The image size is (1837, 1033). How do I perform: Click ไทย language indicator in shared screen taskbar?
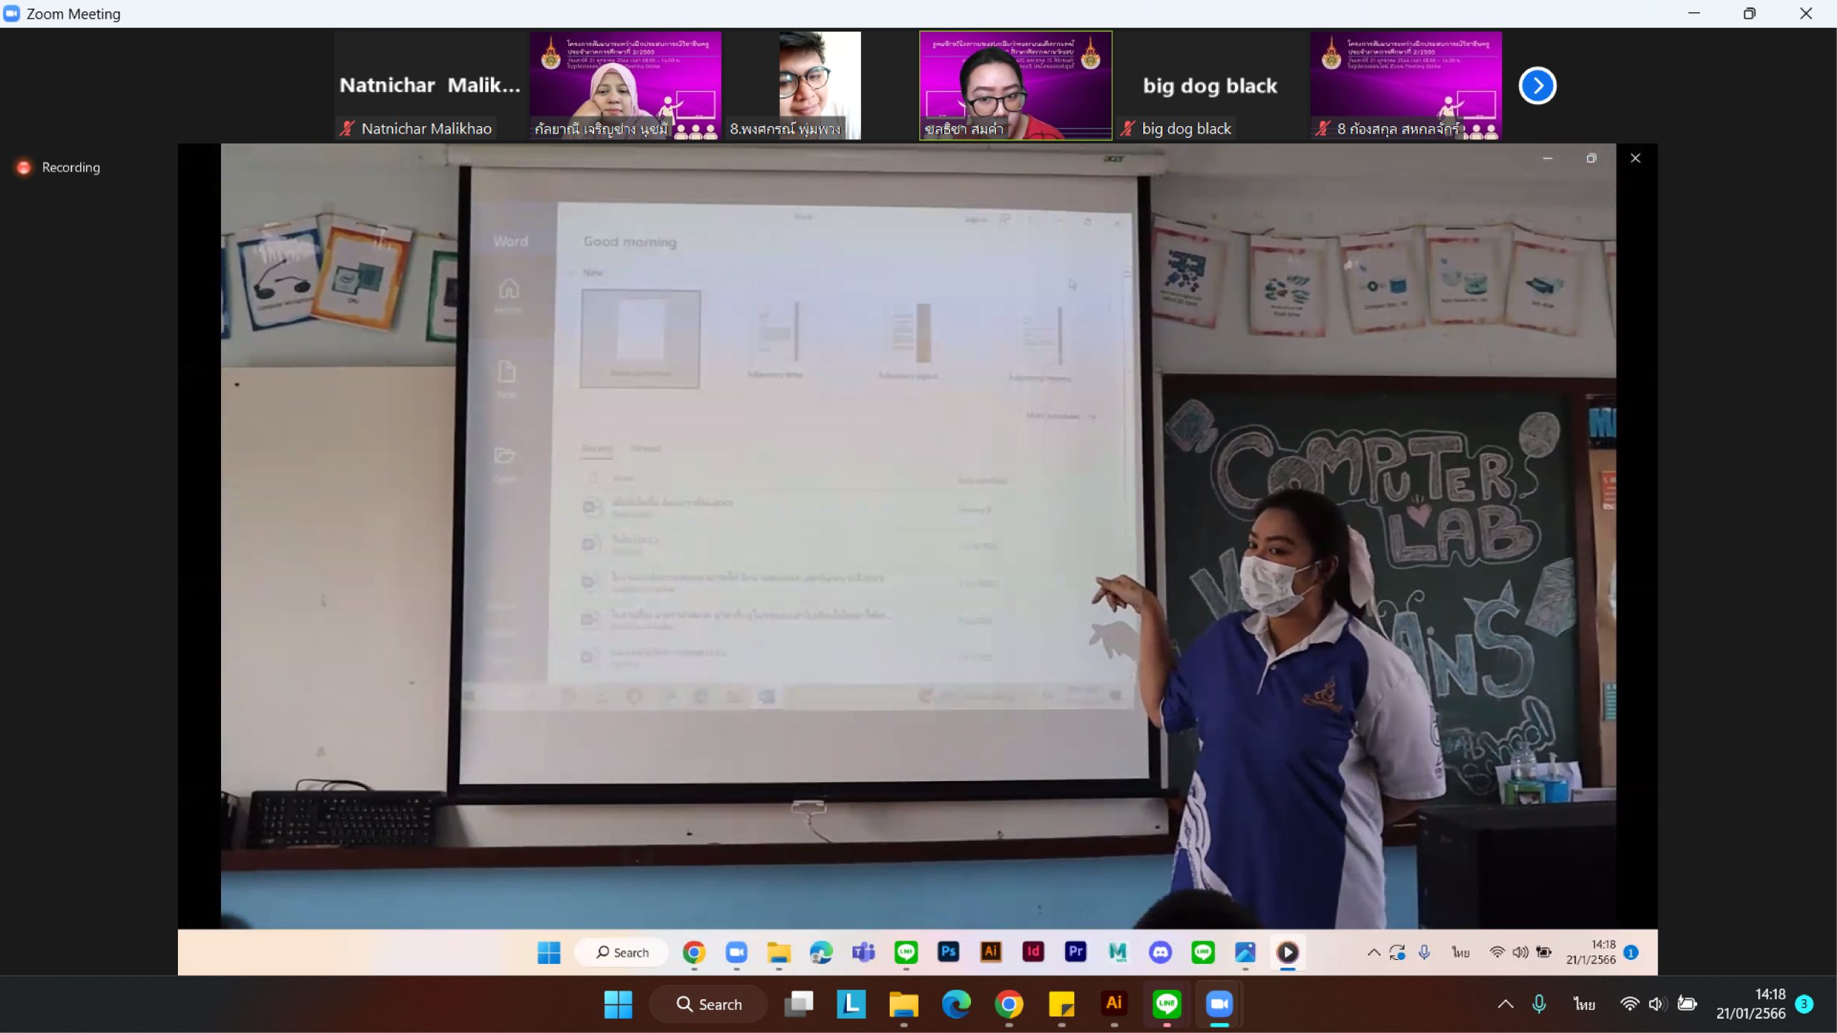[1460, 953]
